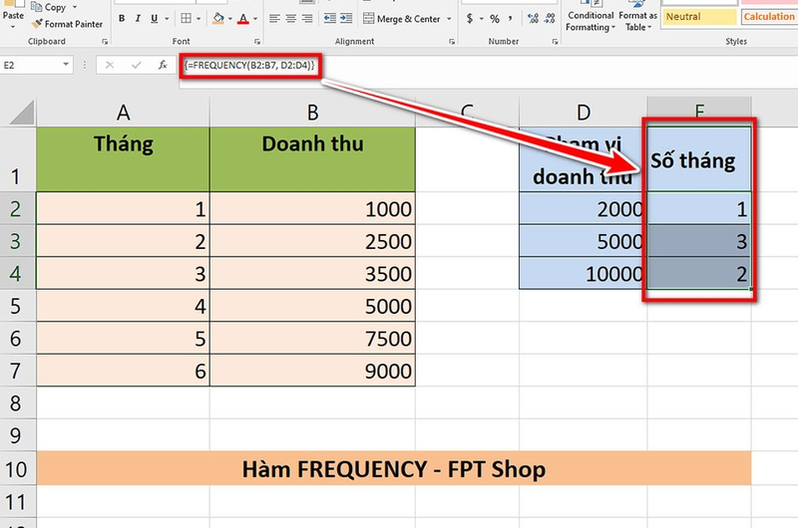The width and height of the screenshot is (798, 528).
Task: Select column A header
Action: click(123, 113)
